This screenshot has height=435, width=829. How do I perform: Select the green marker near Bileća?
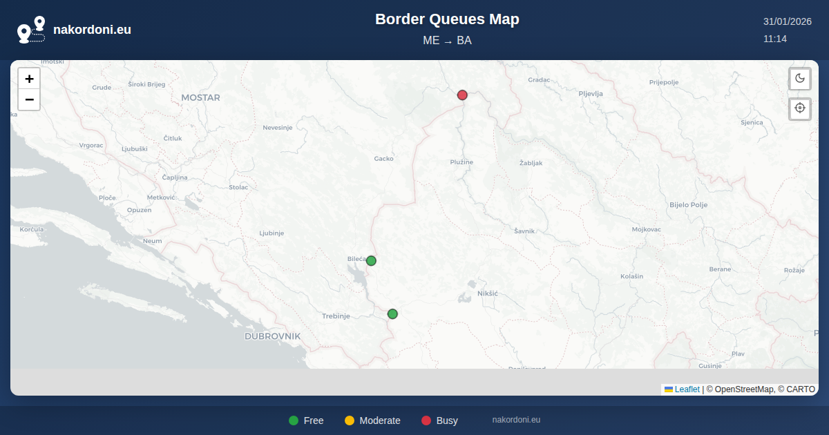[371, 260]
